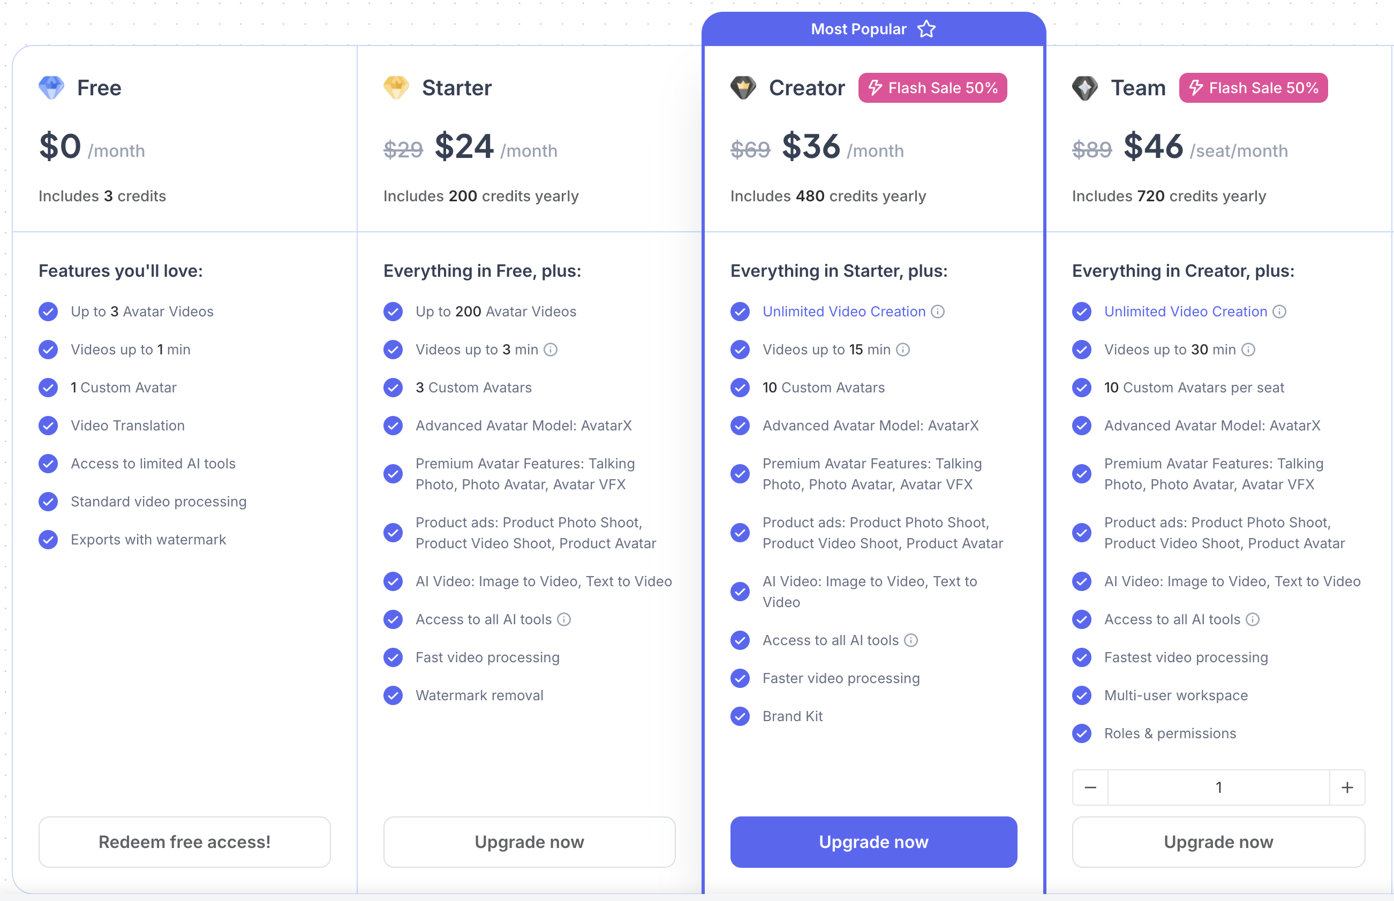Click the Redeem free access! button

(184, 842)
